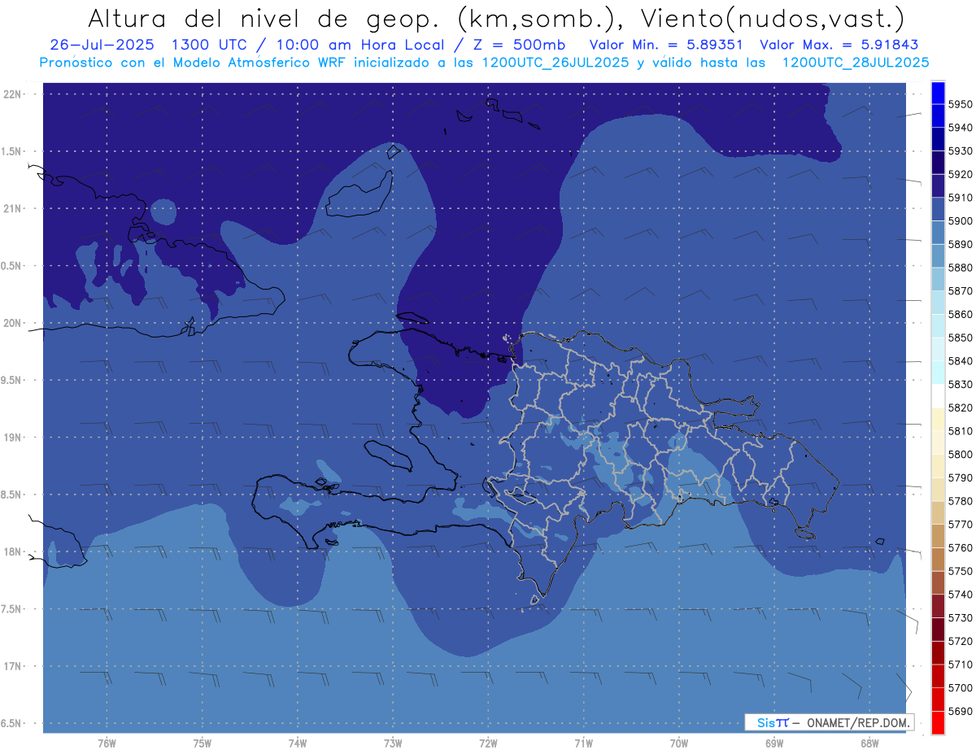This screenshot has width=976, height=754.
Task: Click the "Z = 500mb" level label
Action: coord(519,45)
